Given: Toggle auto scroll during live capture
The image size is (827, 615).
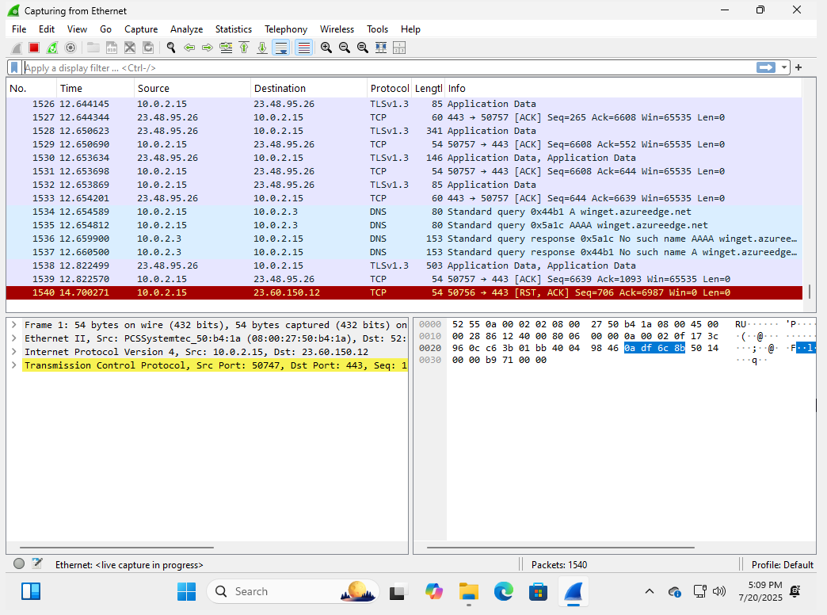Looking at the screenshot, I should [281, 48].
